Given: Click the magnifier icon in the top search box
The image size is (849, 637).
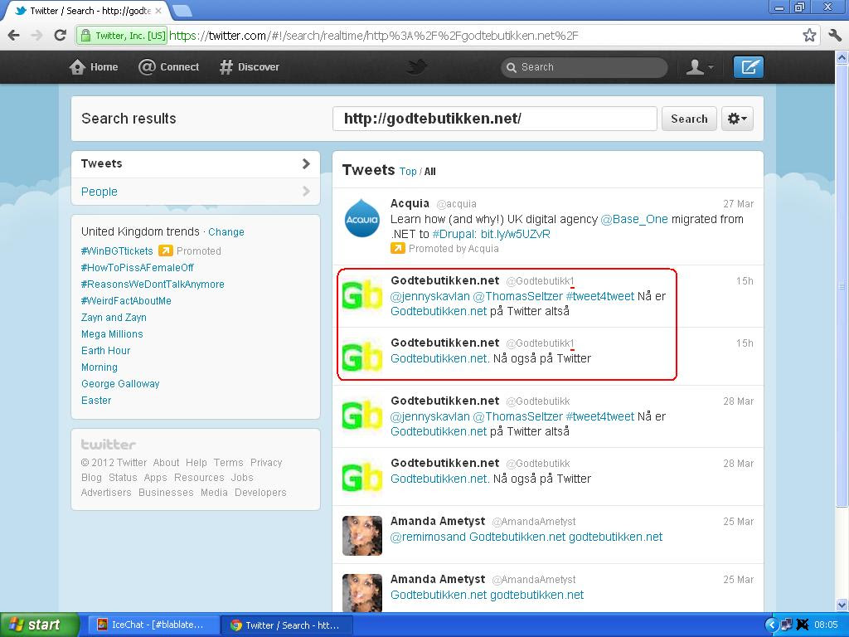Looking at the screenshot, I should click(x=511, y=68).
